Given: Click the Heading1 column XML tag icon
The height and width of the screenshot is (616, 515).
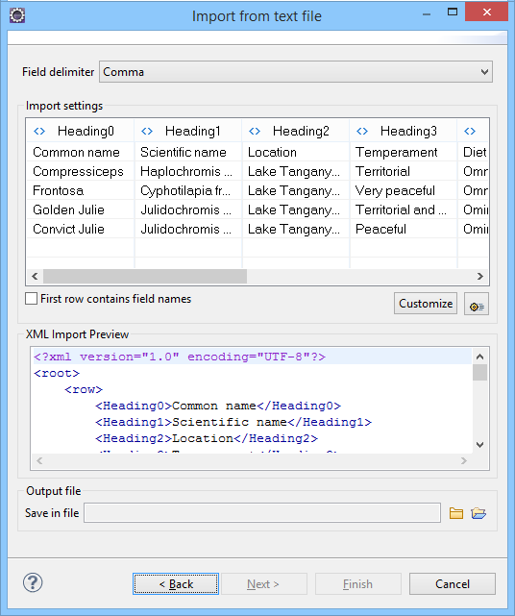Looking at the screenshot, I should click(147, 132).
